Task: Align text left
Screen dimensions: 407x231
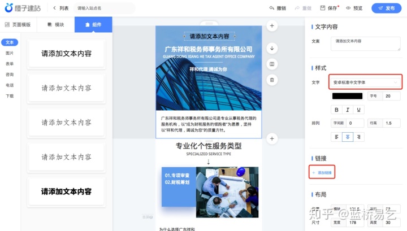Action: click(x=336, y=137)
